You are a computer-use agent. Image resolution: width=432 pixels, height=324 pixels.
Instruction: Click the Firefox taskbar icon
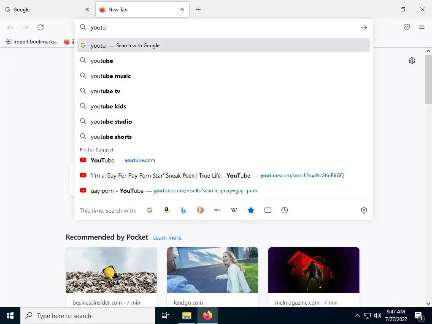[x=208, y=316]
